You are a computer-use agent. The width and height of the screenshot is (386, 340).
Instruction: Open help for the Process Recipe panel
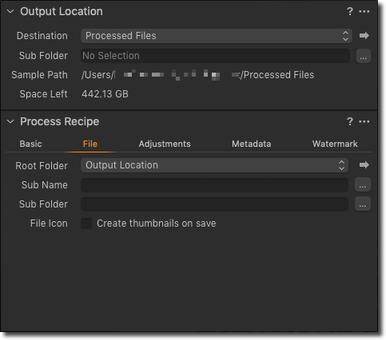pyautogui.click(x=349, y=121)
